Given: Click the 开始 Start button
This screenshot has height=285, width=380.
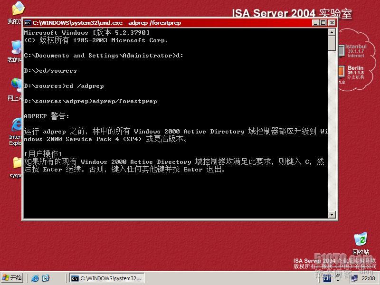Looking at the screenshot, I should click(12, 278).
